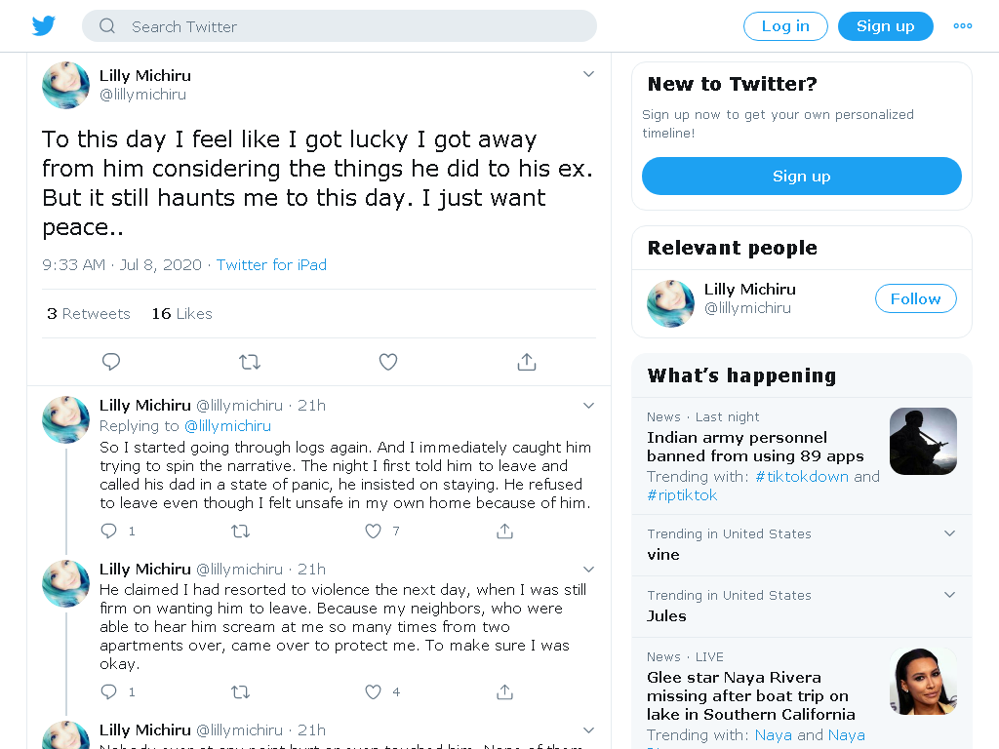The image size is (999, 749).
Task: Like the main tweet with heart icon
Action: point(388,362)
